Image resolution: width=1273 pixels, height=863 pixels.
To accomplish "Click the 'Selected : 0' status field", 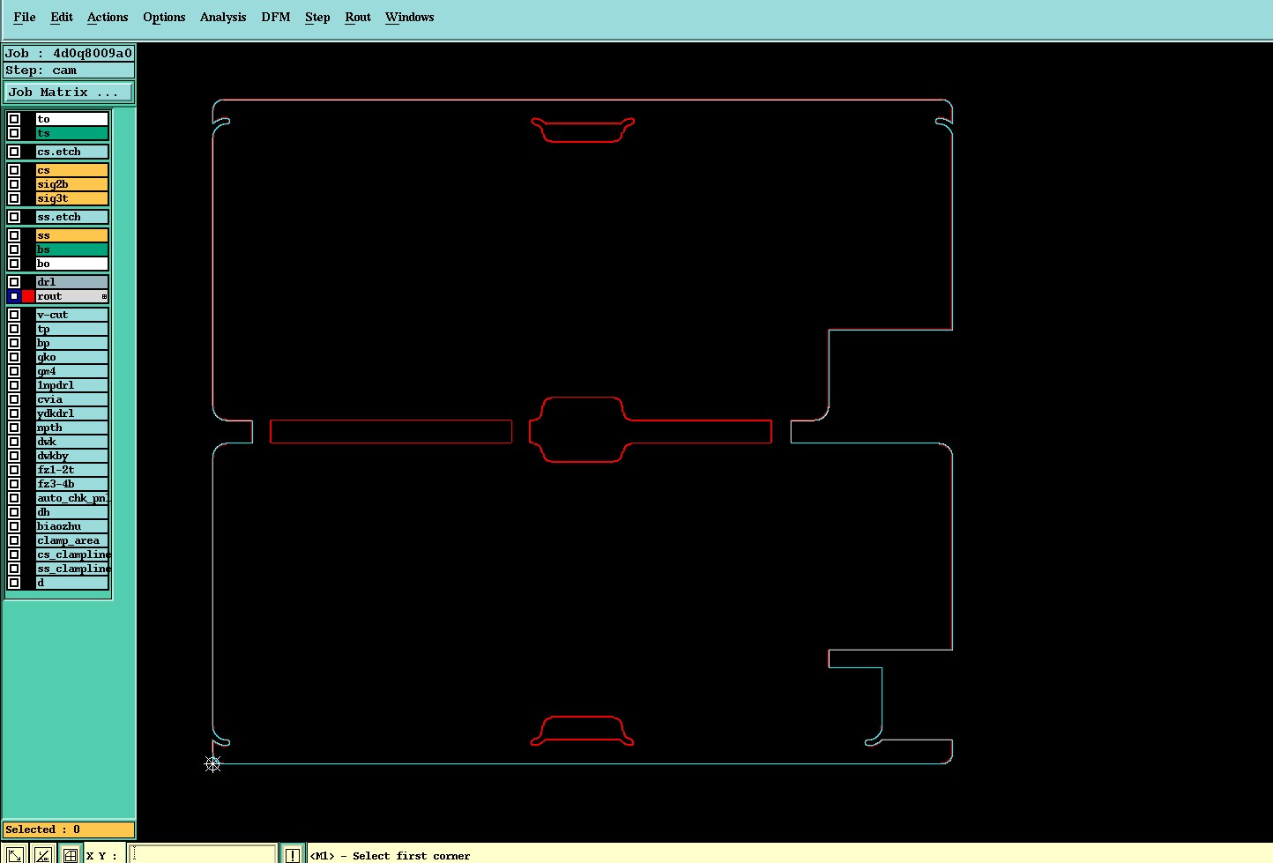I will tap(69, 830).
